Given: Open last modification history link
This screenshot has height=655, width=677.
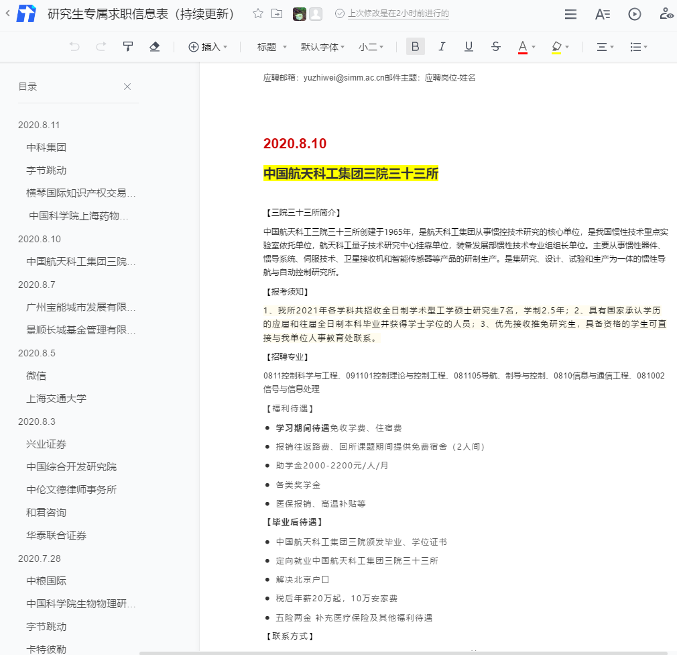Looking at the screenshot, I should (398, 13).
